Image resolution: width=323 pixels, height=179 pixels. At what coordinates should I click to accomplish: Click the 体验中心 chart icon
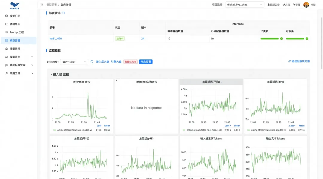[6, 24]
